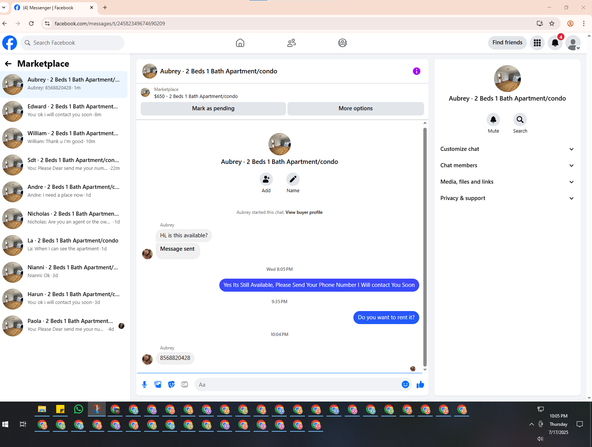Send a voice clip microphone icon
The image size is (592, 447).
coord(144,384)
